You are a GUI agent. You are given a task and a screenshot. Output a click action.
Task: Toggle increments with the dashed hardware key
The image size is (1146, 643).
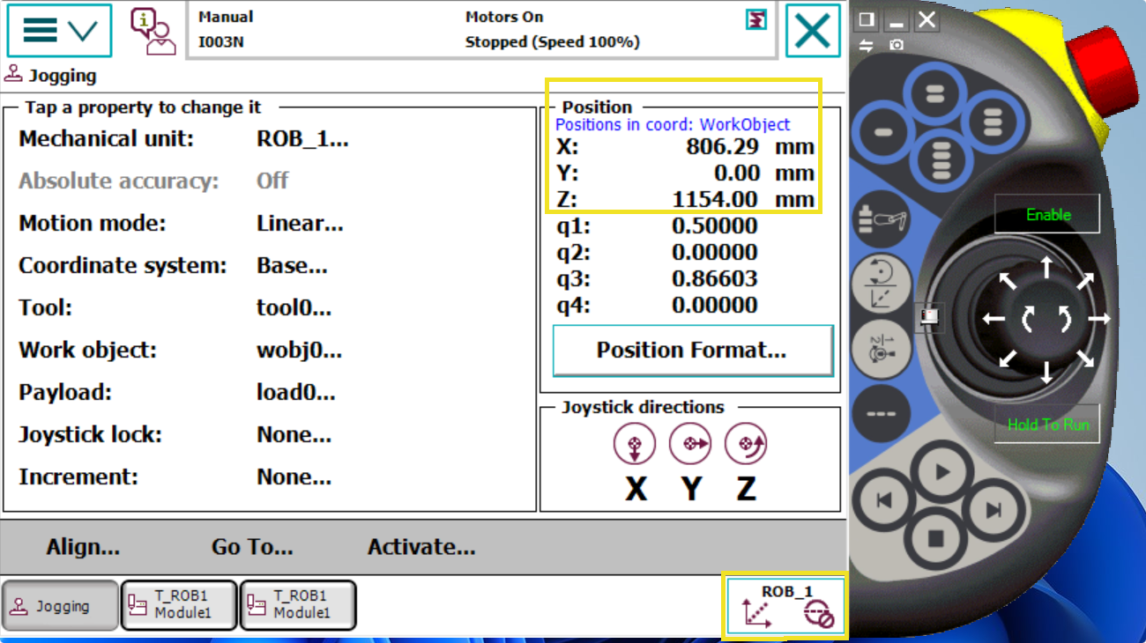click(x=881, y=413)
